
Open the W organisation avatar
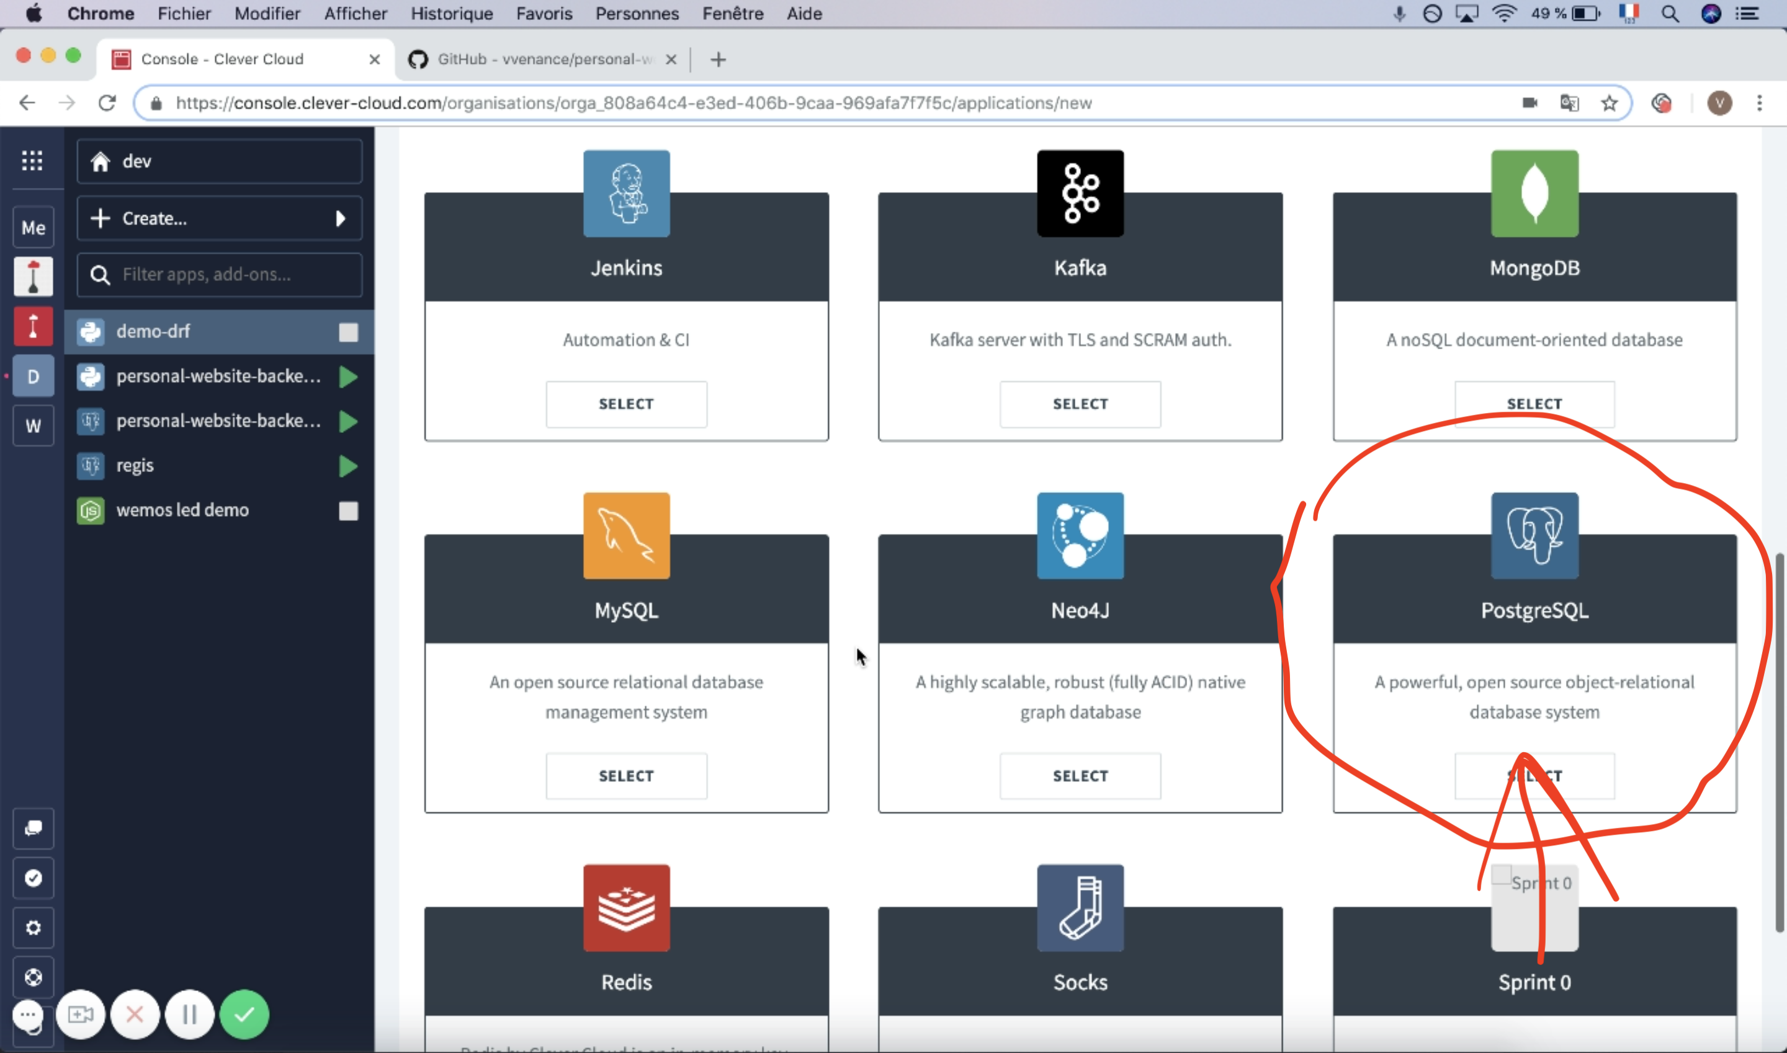tap(34, 426)
